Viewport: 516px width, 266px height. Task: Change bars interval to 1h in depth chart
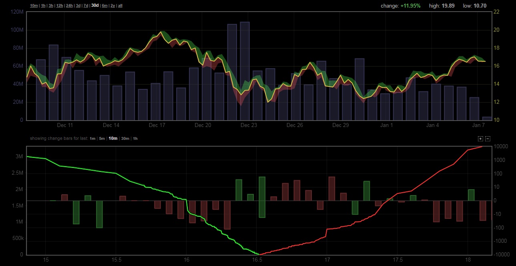point(135,139)
